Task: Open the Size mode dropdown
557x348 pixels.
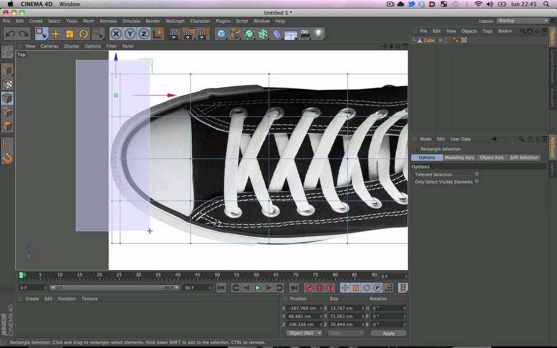Action: [x=346, y=333]
